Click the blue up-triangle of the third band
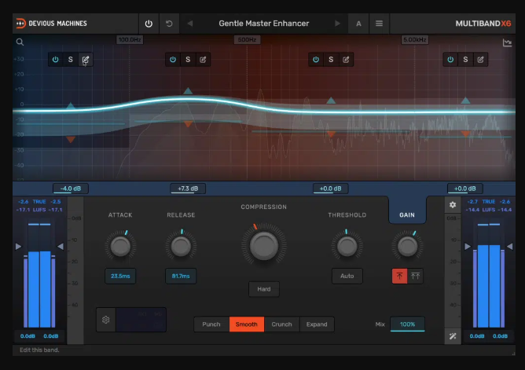This screenshot has width=525, height=370. (331, 101)
